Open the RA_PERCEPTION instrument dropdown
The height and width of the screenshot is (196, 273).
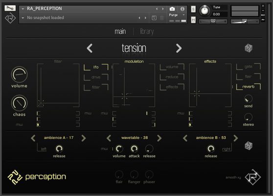tap(23, 8)
